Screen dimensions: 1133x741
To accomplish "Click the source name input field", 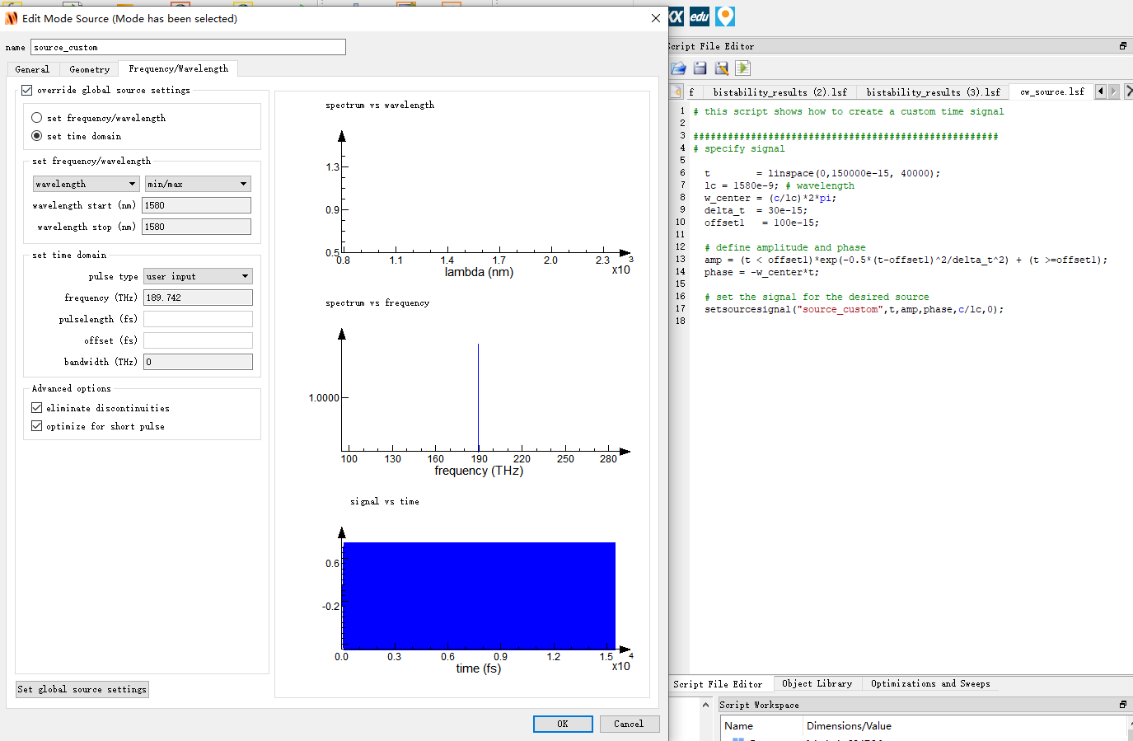I will (188, 47).
